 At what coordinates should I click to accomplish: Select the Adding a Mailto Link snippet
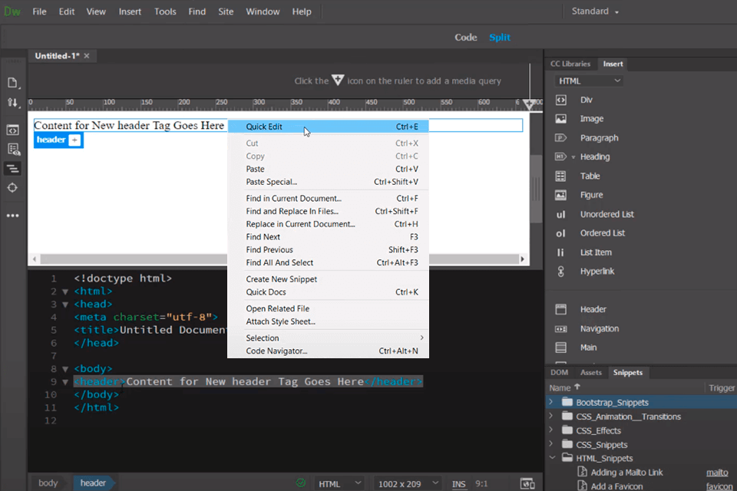[x=626, y=473]
